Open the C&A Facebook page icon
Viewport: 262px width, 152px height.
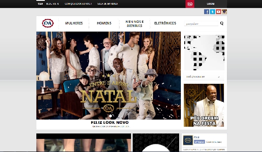(207, 12)
